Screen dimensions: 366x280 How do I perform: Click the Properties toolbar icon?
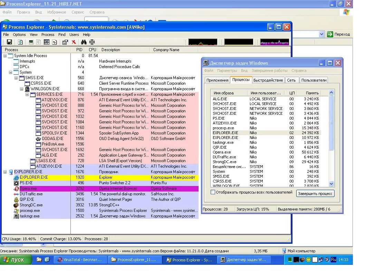[65, 42]
